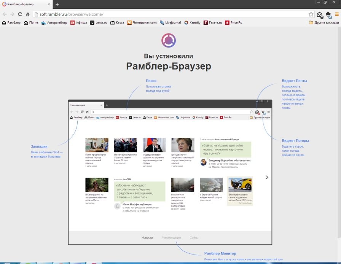Image resolution: width=341 pixels, height=264 pixels.
Task: Open the Авторамблер bookmark
Action: [54, 22]
